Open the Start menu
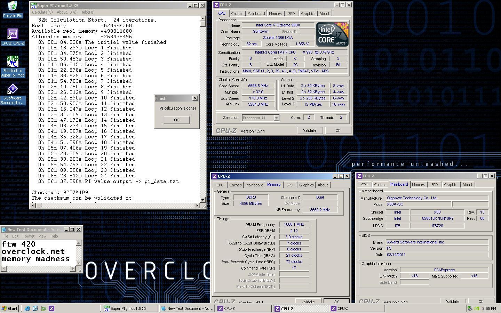The height and width of the screenshot is (313, 501). pyautogui.click(x=10, y=308)
